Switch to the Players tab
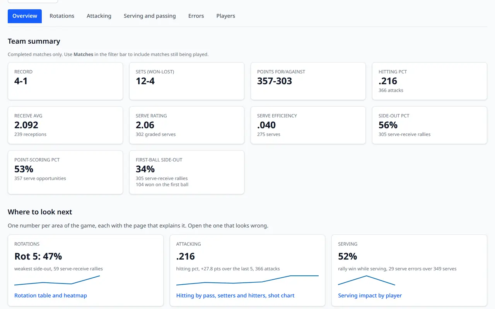 (x=226, y=16)
